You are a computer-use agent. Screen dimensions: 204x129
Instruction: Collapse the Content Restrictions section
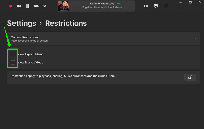click(x=195, y=39)
